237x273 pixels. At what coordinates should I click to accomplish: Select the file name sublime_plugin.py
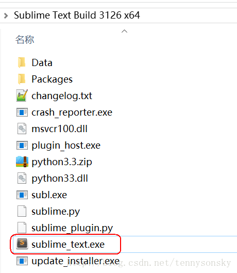[72, 228]
